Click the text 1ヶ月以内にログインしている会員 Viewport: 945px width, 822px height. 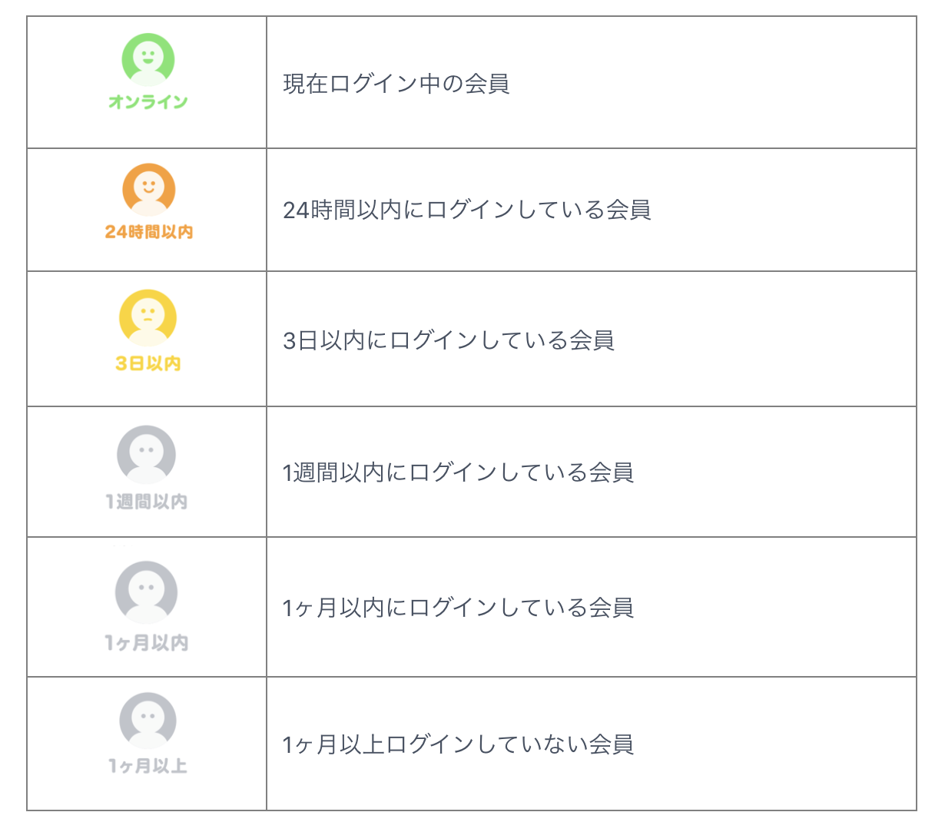[458, 608]
